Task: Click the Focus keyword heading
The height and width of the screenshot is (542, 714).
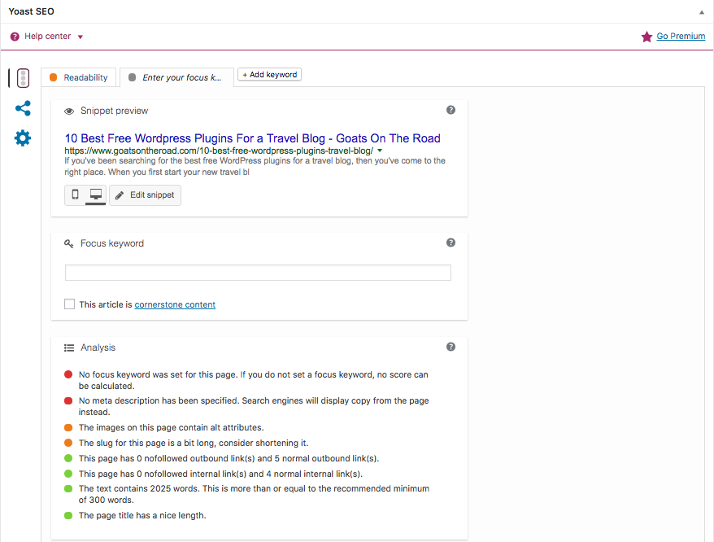Action: pyautogui.click(x=112, y=243)
